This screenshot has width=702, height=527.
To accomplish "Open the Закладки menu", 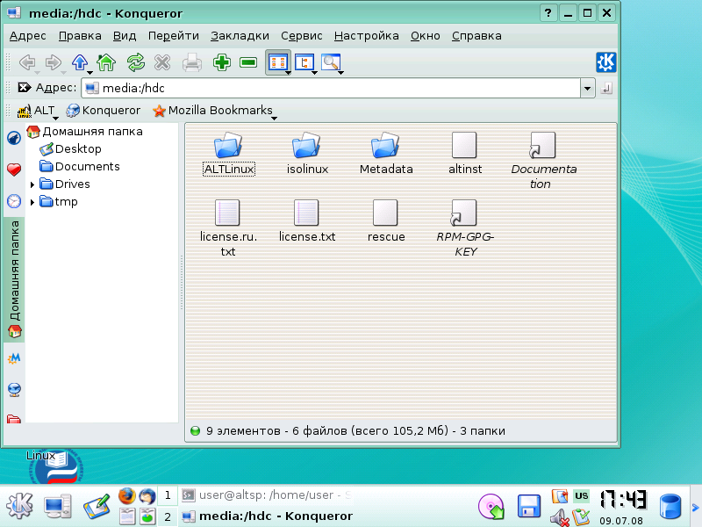I will point(240,36).
